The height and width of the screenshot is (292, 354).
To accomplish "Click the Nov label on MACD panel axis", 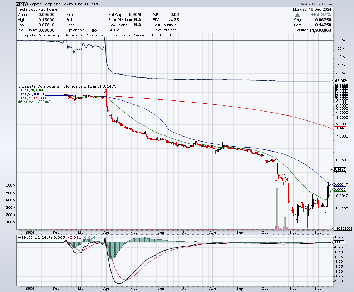I will coord(293,289).
